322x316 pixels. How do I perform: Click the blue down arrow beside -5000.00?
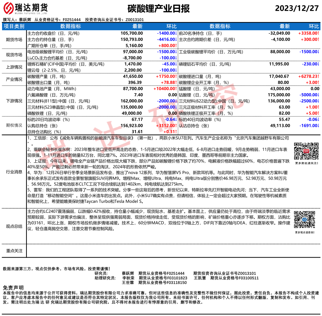click(319, 95)
